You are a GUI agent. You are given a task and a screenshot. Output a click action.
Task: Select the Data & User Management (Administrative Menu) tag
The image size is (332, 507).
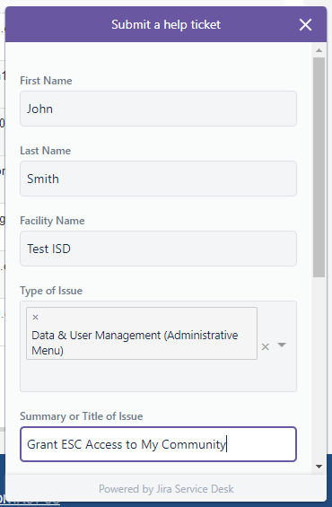[142, 334]
